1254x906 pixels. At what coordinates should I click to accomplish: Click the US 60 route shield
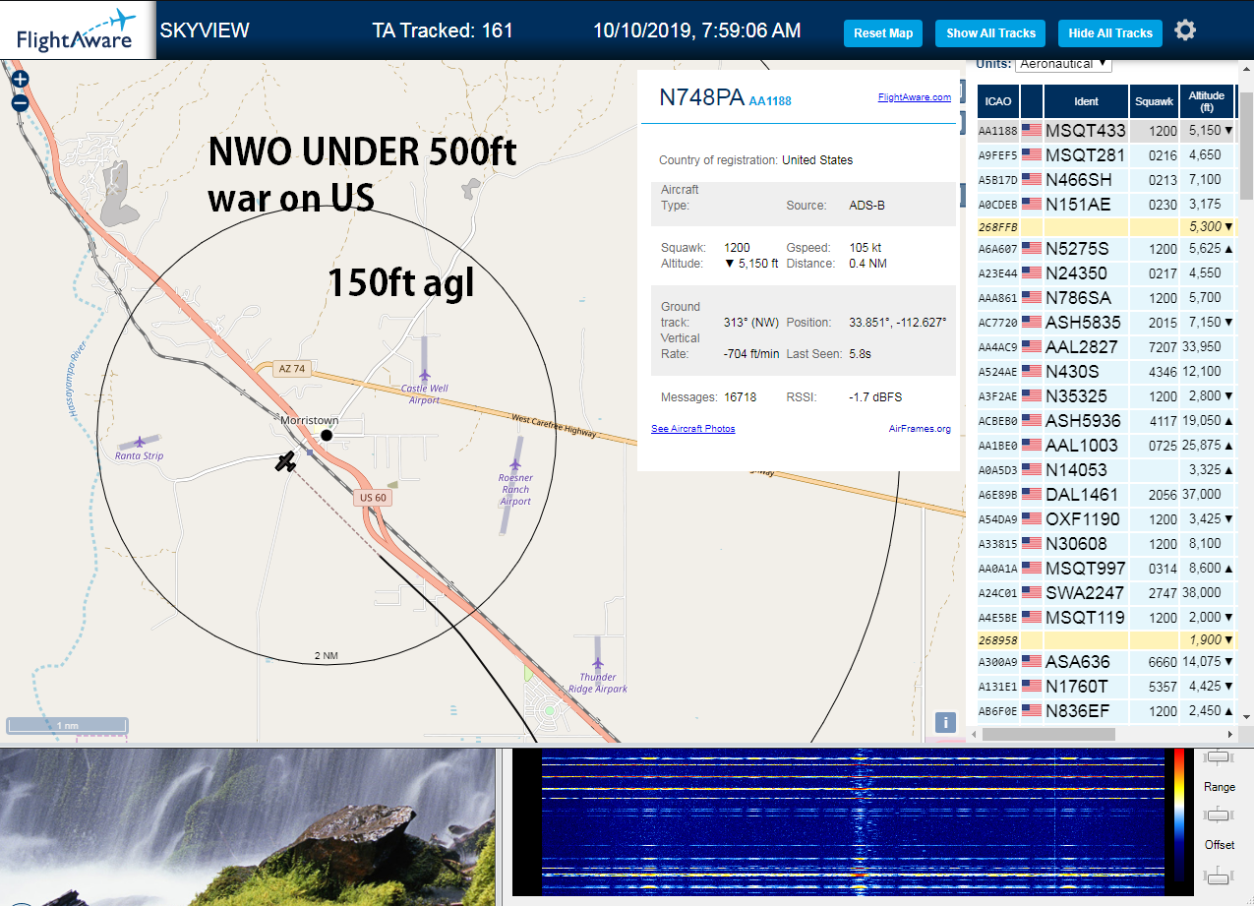373,498
